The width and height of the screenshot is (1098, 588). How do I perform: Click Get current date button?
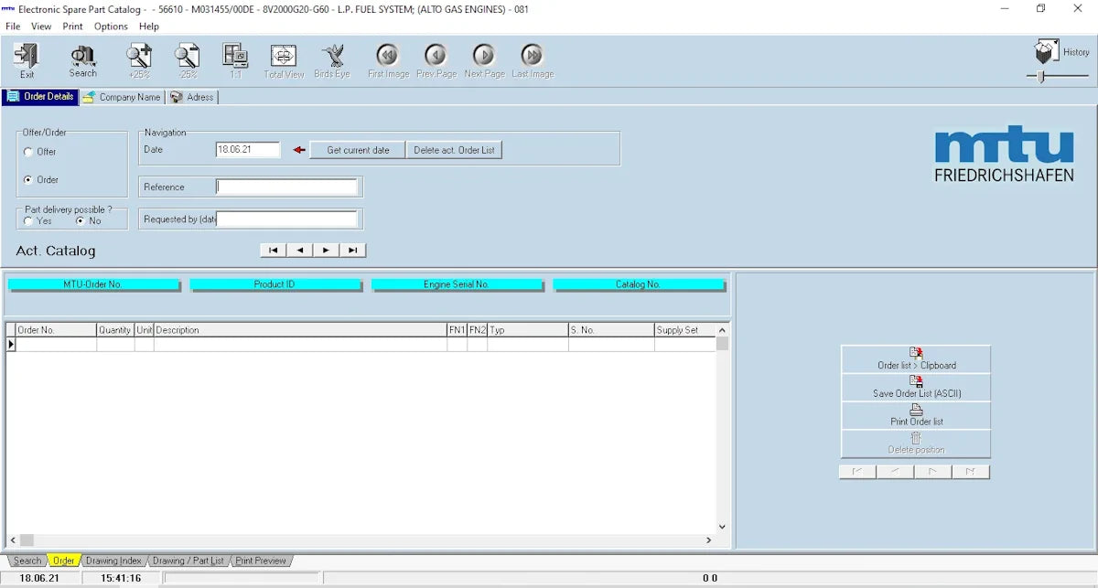click(x=358, y=150)
